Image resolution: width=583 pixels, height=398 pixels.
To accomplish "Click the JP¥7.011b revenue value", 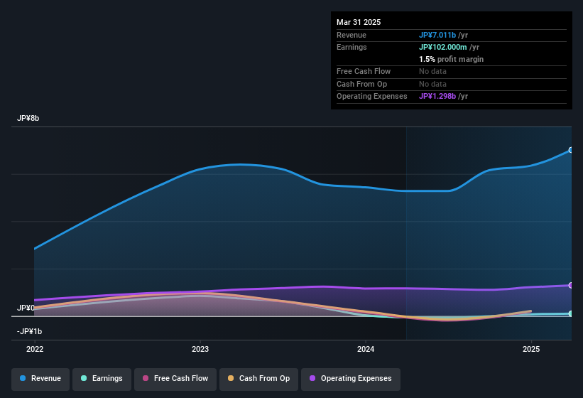I will (437, 35).
